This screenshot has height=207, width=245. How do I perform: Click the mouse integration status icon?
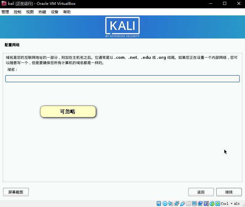(212, 203)
